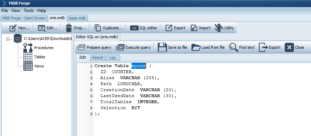Click the Save to file floppy icon
Image resolution: width=311 pixels, height=136 pixels.
[x=162, y=47]
